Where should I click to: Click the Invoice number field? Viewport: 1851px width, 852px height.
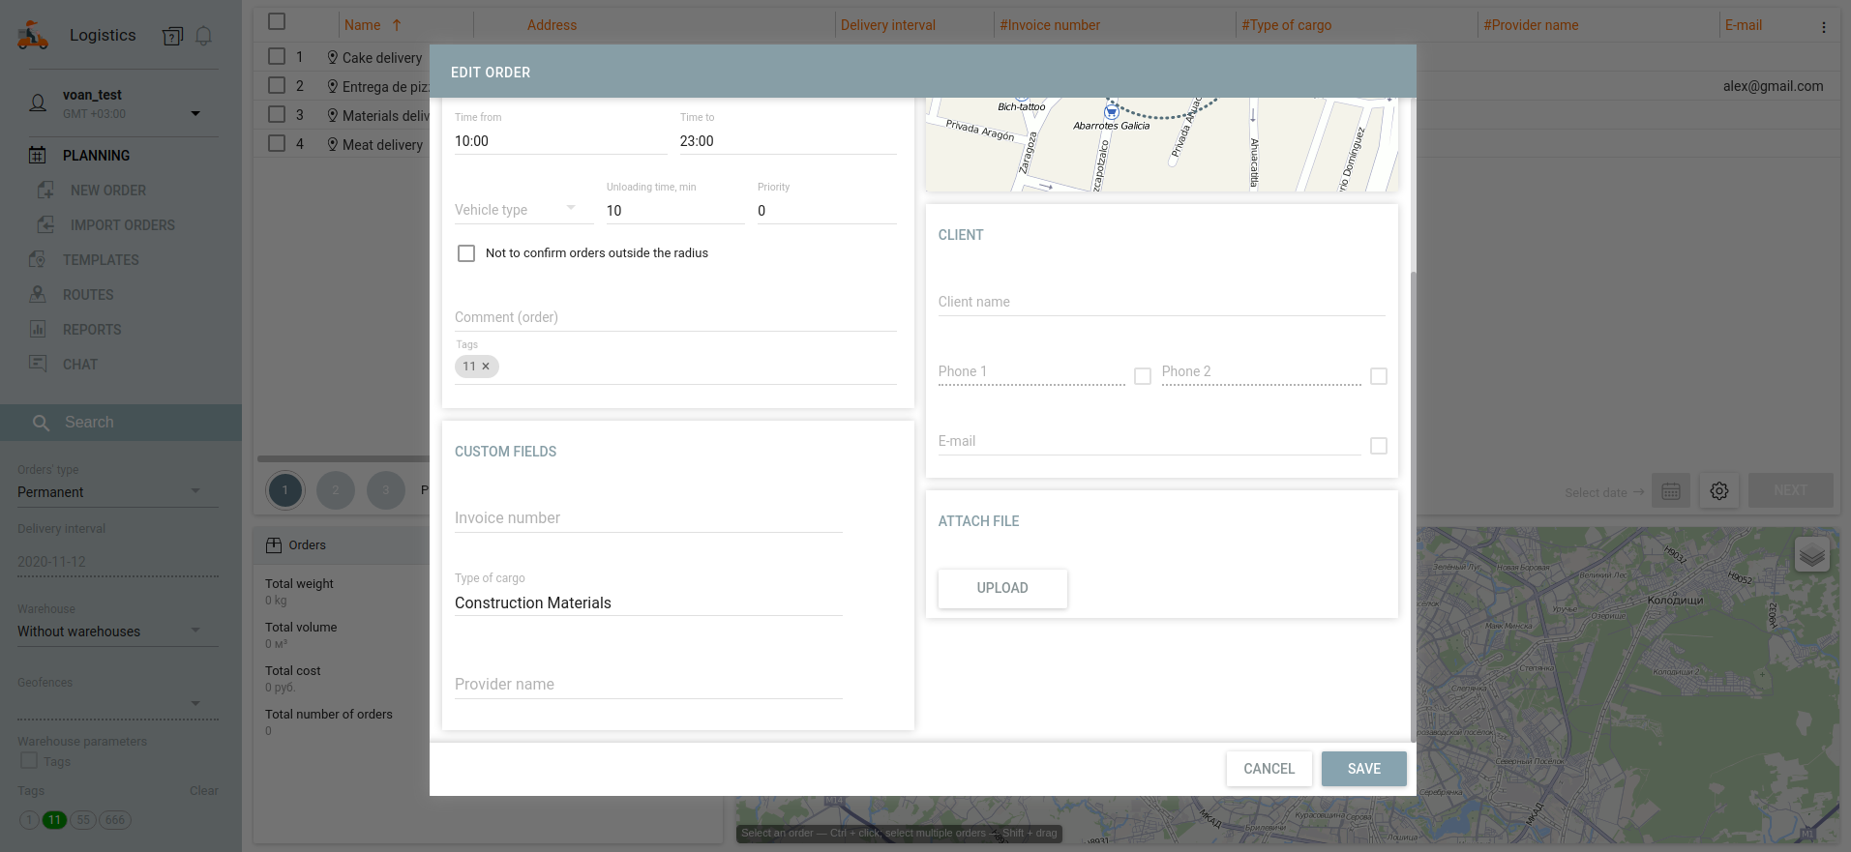pos(648,518)
